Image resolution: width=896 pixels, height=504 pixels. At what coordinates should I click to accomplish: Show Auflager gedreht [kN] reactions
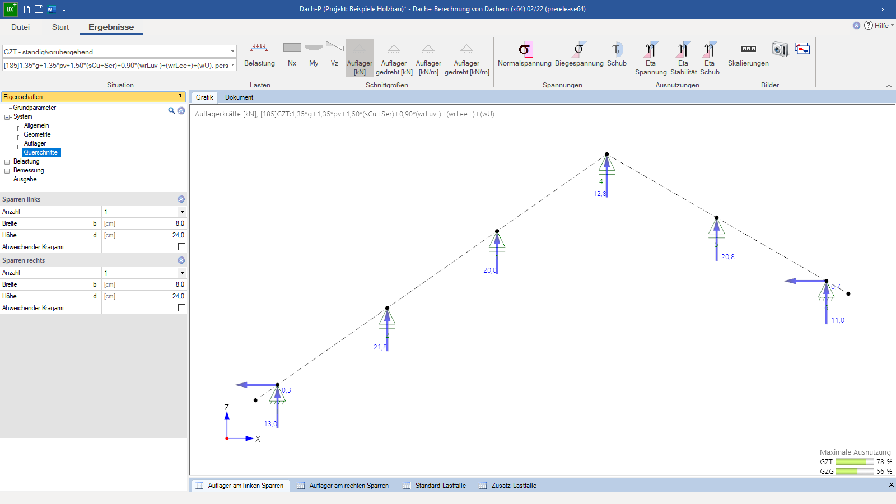coord(394,58)
